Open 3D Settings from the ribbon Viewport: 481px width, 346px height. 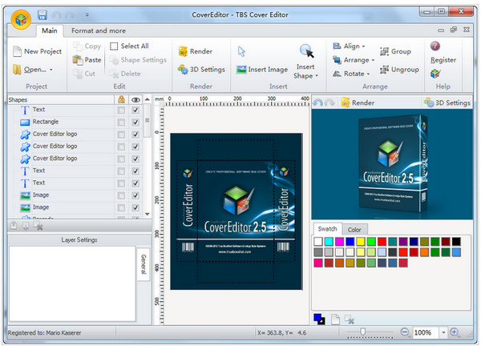click(184, 70)
